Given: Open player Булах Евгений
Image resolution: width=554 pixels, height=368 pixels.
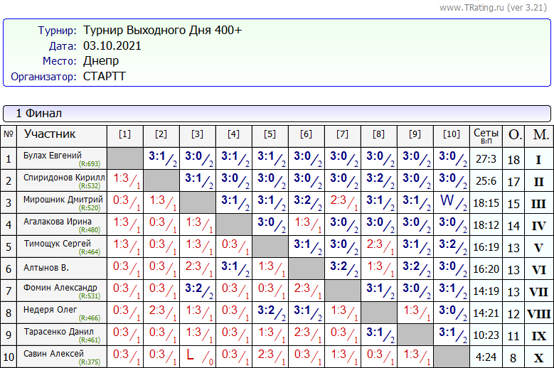Looking at the screenshot, I should [x=53, y=156].
